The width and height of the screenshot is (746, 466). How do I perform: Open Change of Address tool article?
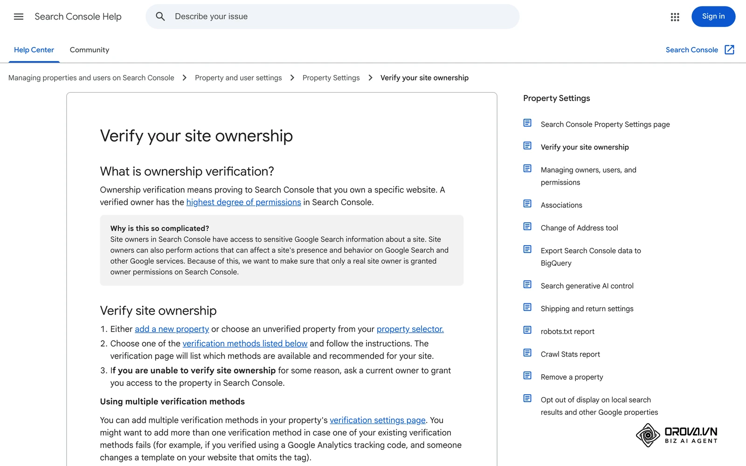(580, 228)
